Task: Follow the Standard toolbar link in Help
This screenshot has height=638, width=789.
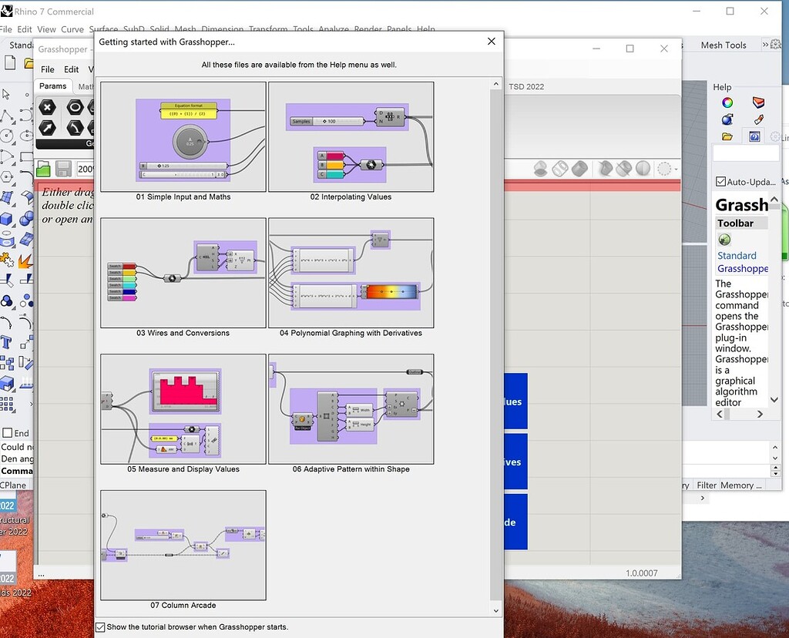Action: point(738,255)
